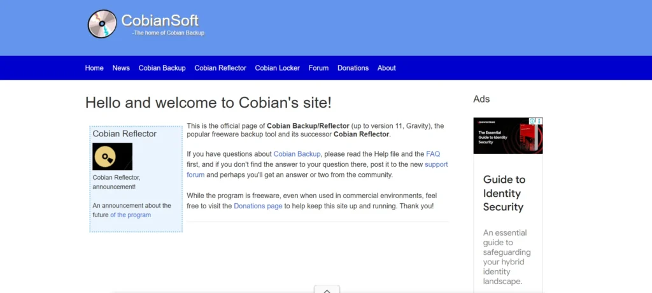Visit the Donations page link
This screenshot has width=652, height=293.
(x=259, y=206)
